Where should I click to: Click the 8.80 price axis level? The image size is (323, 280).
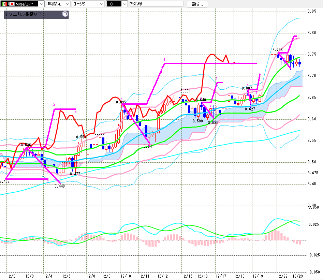pyautogui.click(x=311, y=33)
